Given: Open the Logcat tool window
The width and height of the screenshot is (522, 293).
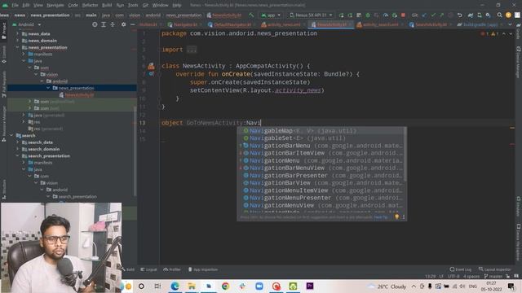Looking at the screenshot, I should pos(148,269).
